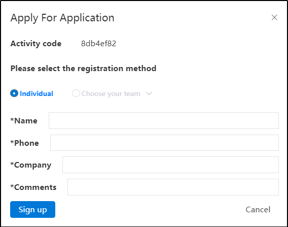Open the Choose your team label text
This screenshot has width=288, height=227.
(x=111, y=93)
